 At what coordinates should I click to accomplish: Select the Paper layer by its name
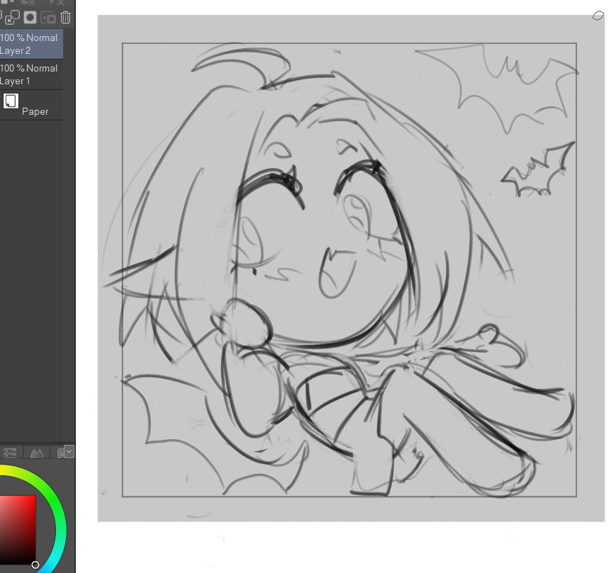[35, 111]
